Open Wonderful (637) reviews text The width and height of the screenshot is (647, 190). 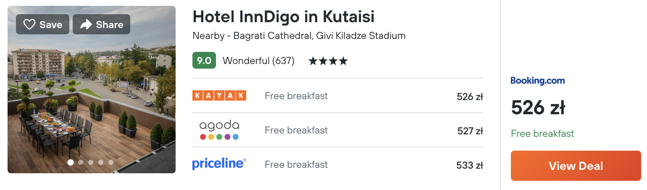click(x=258, y=61)
